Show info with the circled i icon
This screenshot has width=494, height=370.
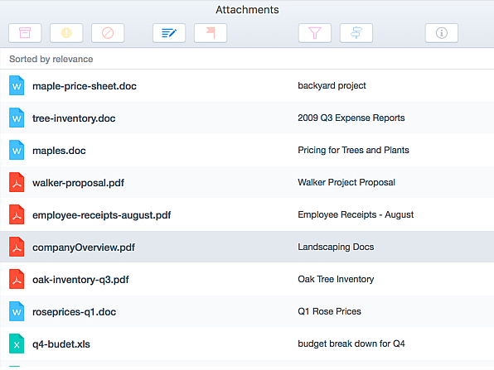coord(442,33)
